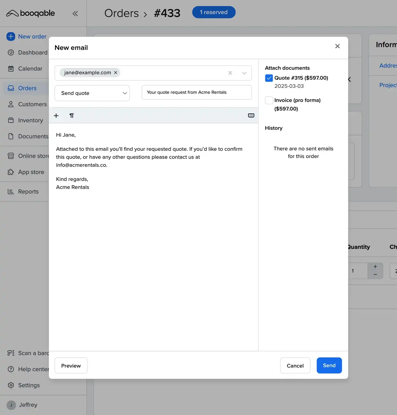The image size is (397, 415).
Task: Navigate to Orders via the breadcrumb
Action: [x=122, y=13]
